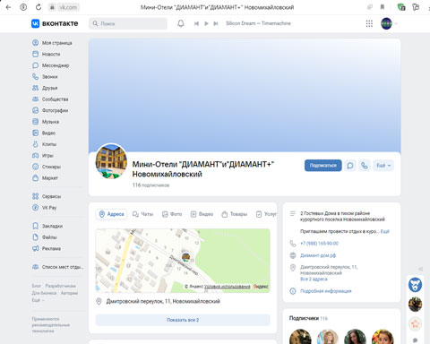This screenshot has height=344, width=430.
Task: Click the star icon in right sidebar
Action: click(x=415, y=323)
